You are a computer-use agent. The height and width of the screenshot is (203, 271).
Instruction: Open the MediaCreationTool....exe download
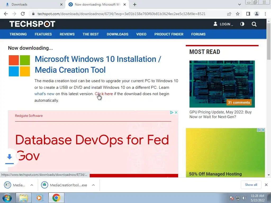tap(64, 185)
